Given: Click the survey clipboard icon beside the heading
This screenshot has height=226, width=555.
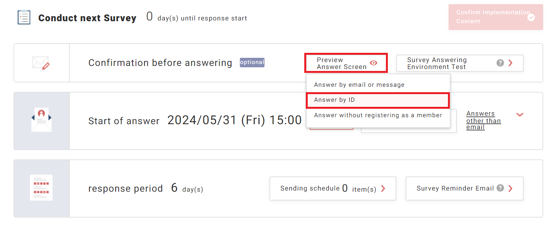Looking at the screenshot, I should [24, 18].
